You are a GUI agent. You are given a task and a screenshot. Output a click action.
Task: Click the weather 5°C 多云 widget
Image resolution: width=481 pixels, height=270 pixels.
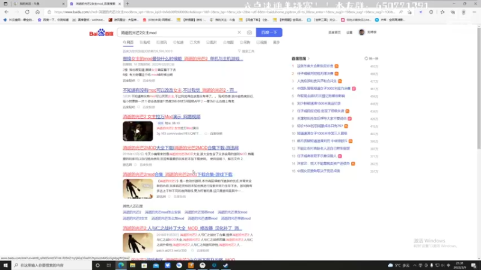point(399,265)
